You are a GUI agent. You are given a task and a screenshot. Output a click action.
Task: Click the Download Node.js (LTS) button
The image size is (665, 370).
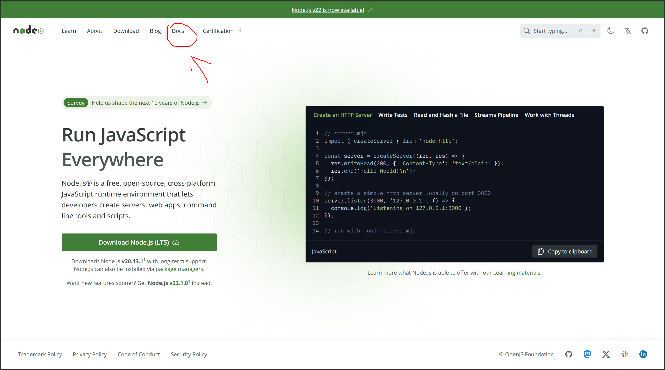[139, 242]
